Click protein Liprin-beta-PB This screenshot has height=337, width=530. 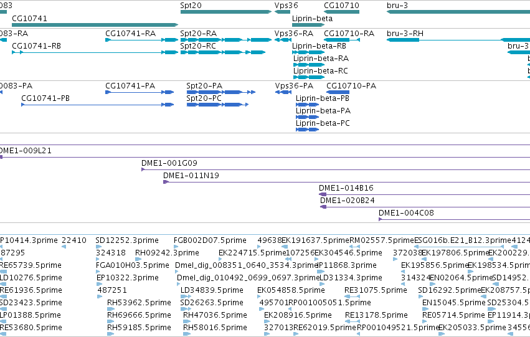tap(308, 105)
